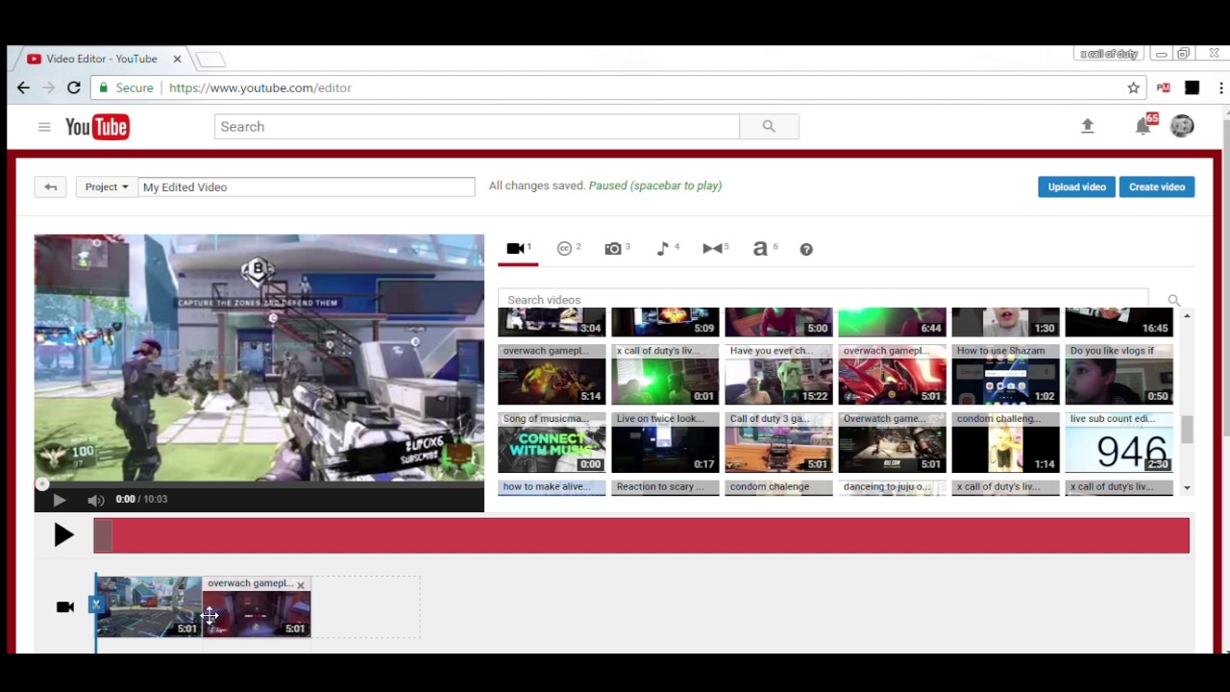Click the how to make alive video title
The image size is (1230, 692).
click(546, 486)
